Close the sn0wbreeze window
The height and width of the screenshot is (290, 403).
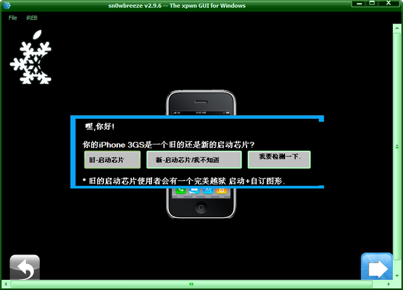point(388,3)
